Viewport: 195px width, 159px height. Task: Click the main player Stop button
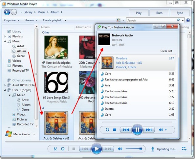click(x=74, y=149)
